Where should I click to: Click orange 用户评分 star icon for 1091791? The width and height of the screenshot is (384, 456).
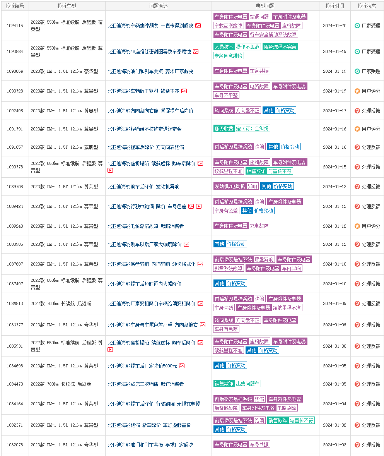[x=357, y=129]
